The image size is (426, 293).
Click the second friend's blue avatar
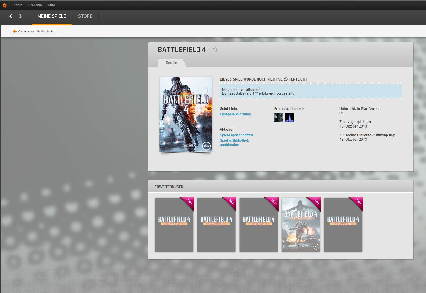290,118
